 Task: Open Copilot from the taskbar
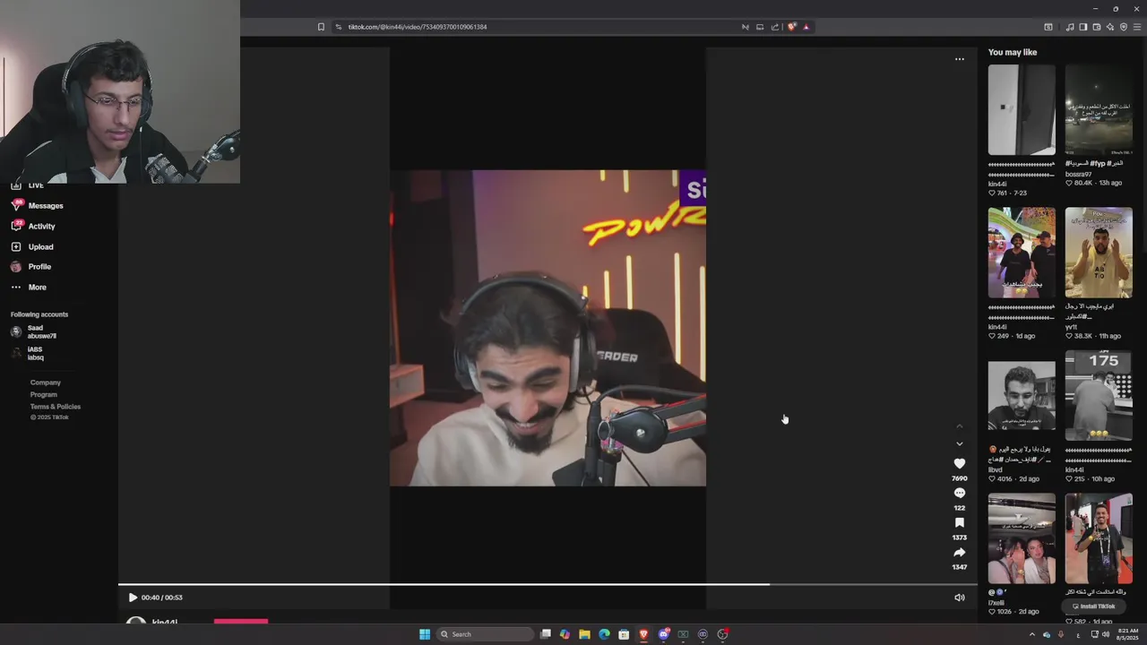565,634
